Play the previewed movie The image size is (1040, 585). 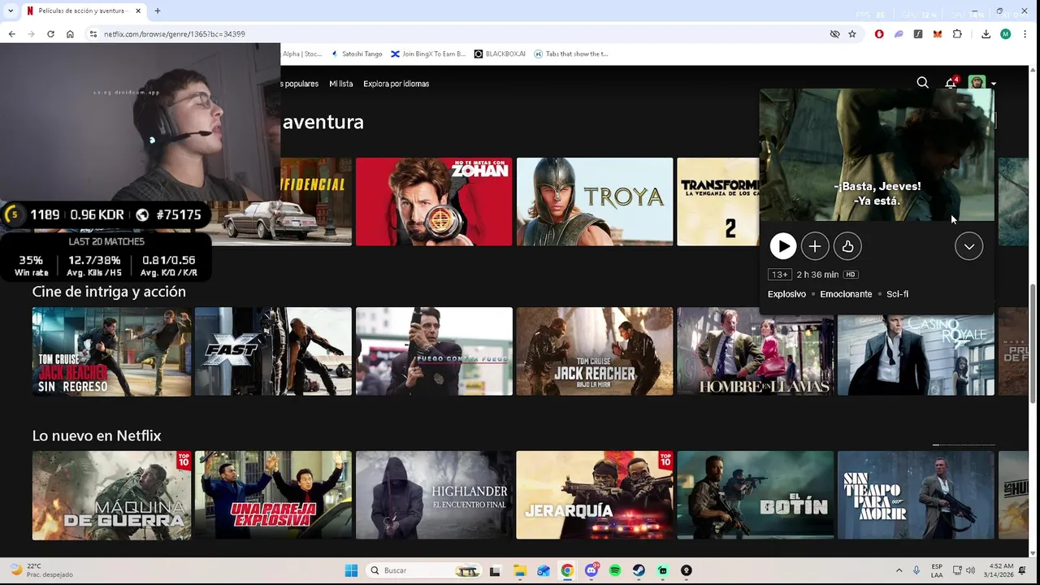click(782, 246)
